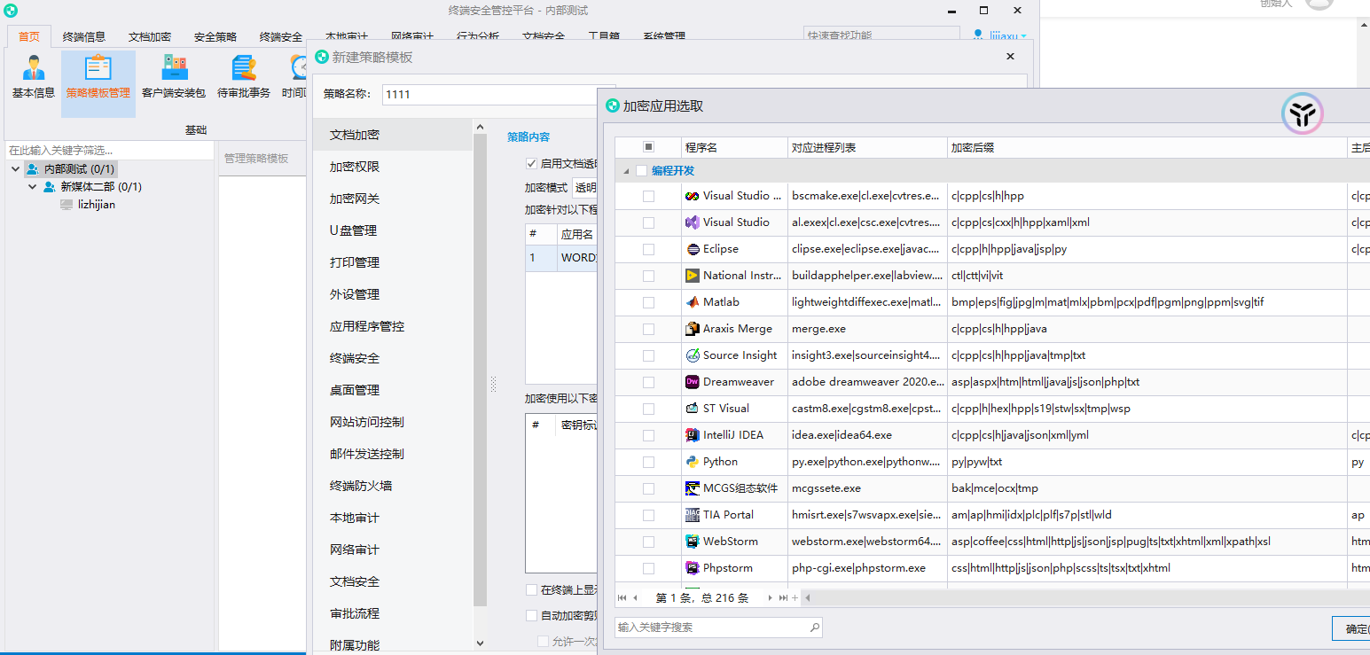Click the policy category list scrollbar thumb
1370x655 pixels.
481,370
